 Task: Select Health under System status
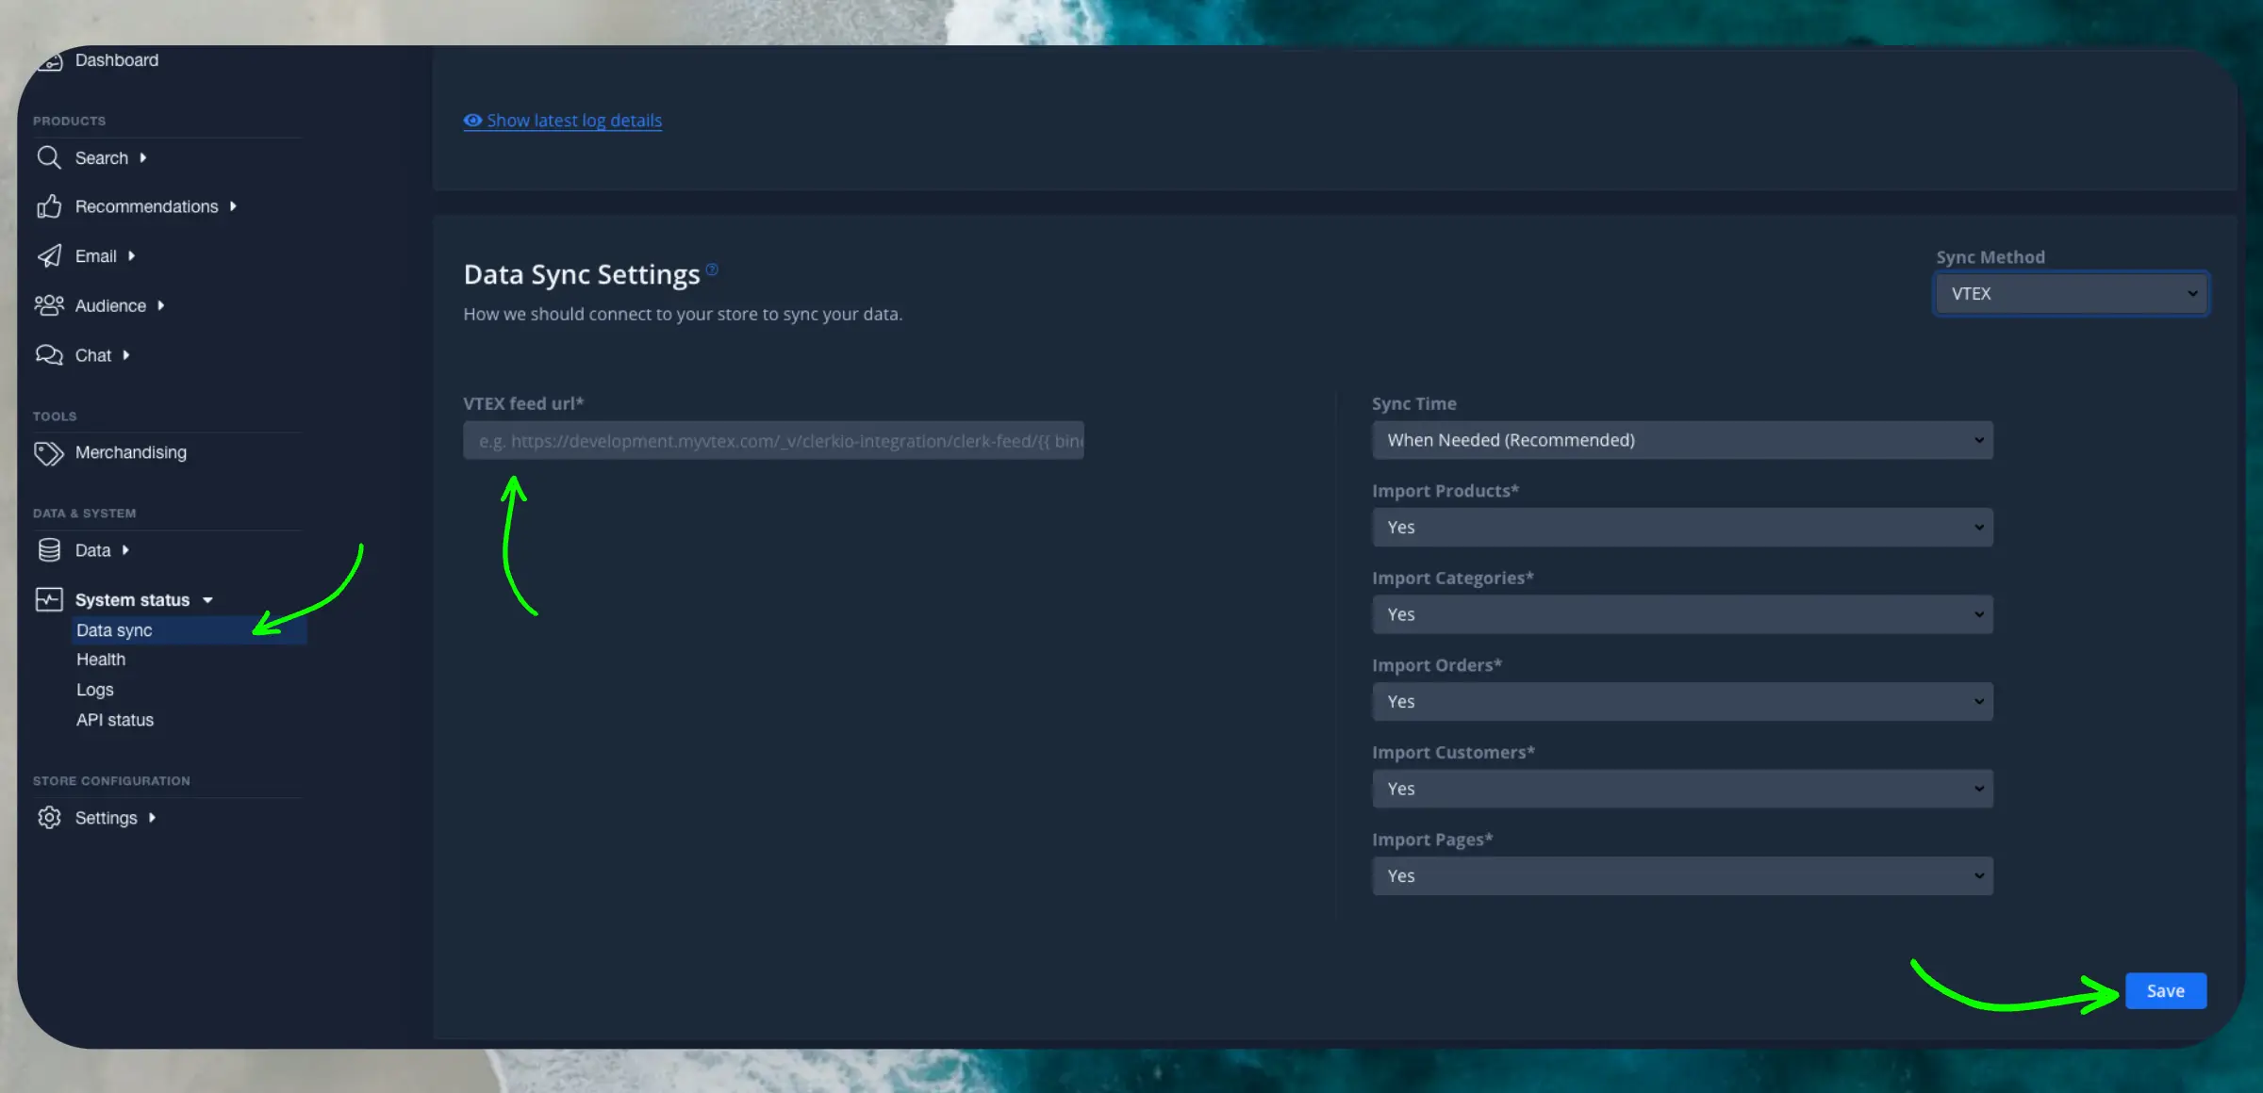point(100,660)
